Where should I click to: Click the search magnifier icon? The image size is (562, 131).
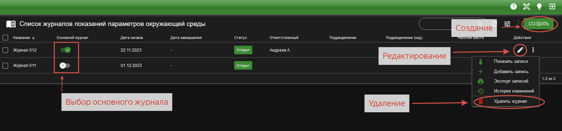480,24
